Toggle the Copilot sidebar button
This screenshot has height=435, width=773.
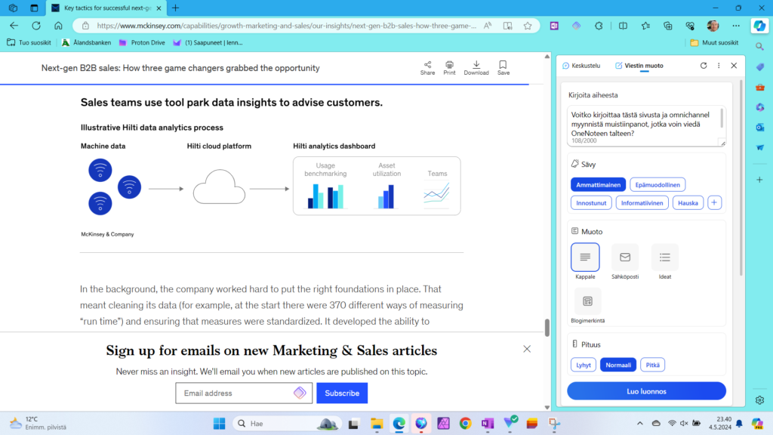(x=759, y=26)
